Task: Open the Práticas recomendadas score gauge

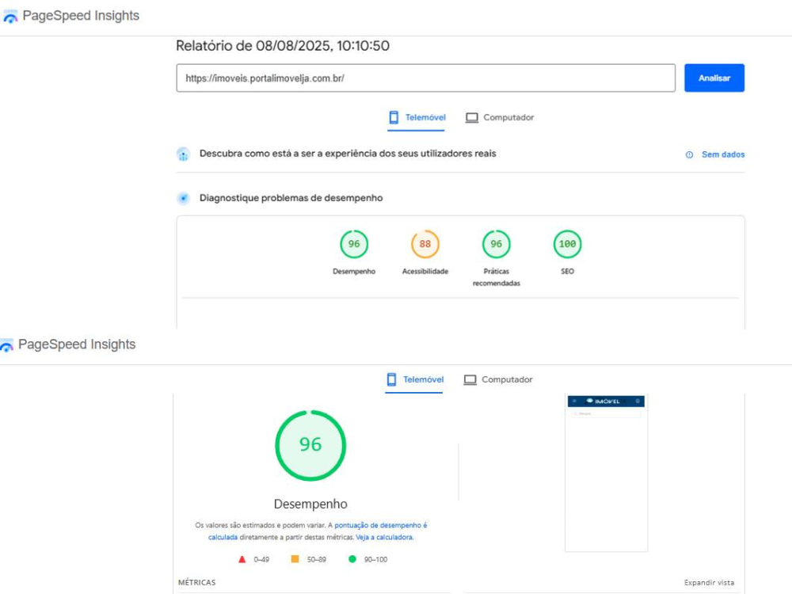Action: [496, 244]
